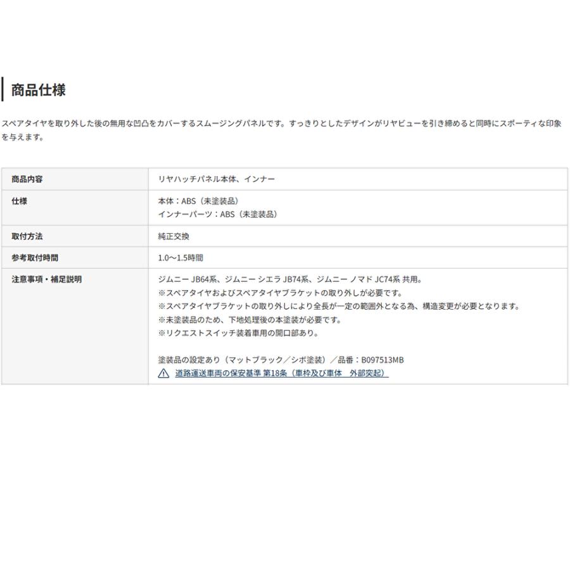Select the line 本体：ABS（未塗装品）
This screenshot has height=570, width=570.
198,201
